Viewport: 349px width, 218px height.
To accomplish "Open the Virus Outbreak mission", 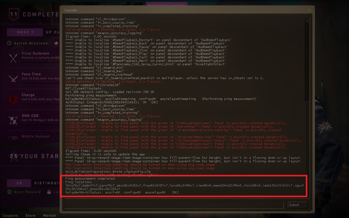I will click(x=33, y=58).
